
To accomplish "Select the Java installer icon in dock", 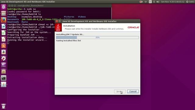I will tap(3, 85).
